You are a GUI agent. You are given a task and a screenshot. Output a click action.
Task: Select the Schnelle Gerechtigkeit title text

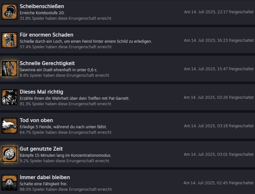click(x=47, y=63)
